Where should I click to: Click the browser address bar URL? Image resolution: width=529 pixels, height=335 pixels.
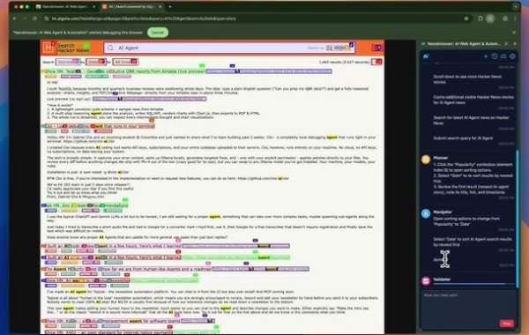144,19
